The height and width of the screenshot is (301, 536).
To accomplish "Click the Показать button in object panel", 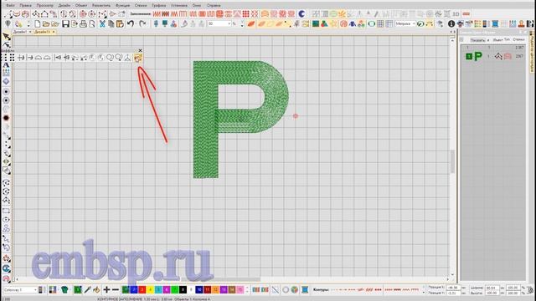I will click(477, 40).
